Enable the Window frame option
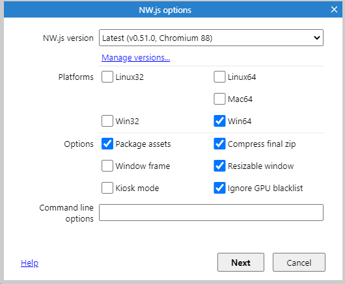345x284 pixels. [107, 166]
